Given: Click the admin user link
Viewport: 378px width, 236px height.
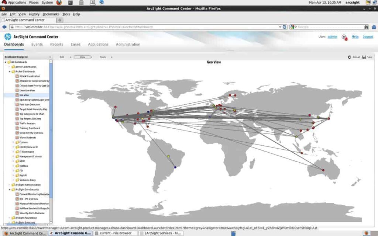Looking at the screenshot, I should coord(333,37).
